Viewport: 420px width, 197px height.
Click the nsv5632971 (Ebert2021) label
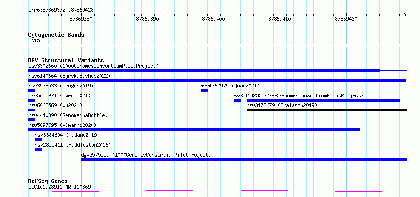click(x=59, y=95)
